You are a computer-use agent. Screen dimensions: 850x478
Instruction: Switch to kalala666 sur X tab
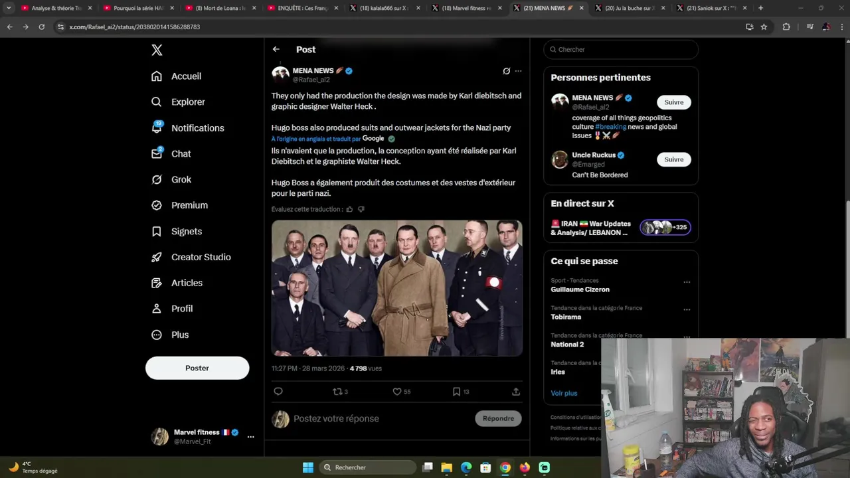(x=384, y=8)
